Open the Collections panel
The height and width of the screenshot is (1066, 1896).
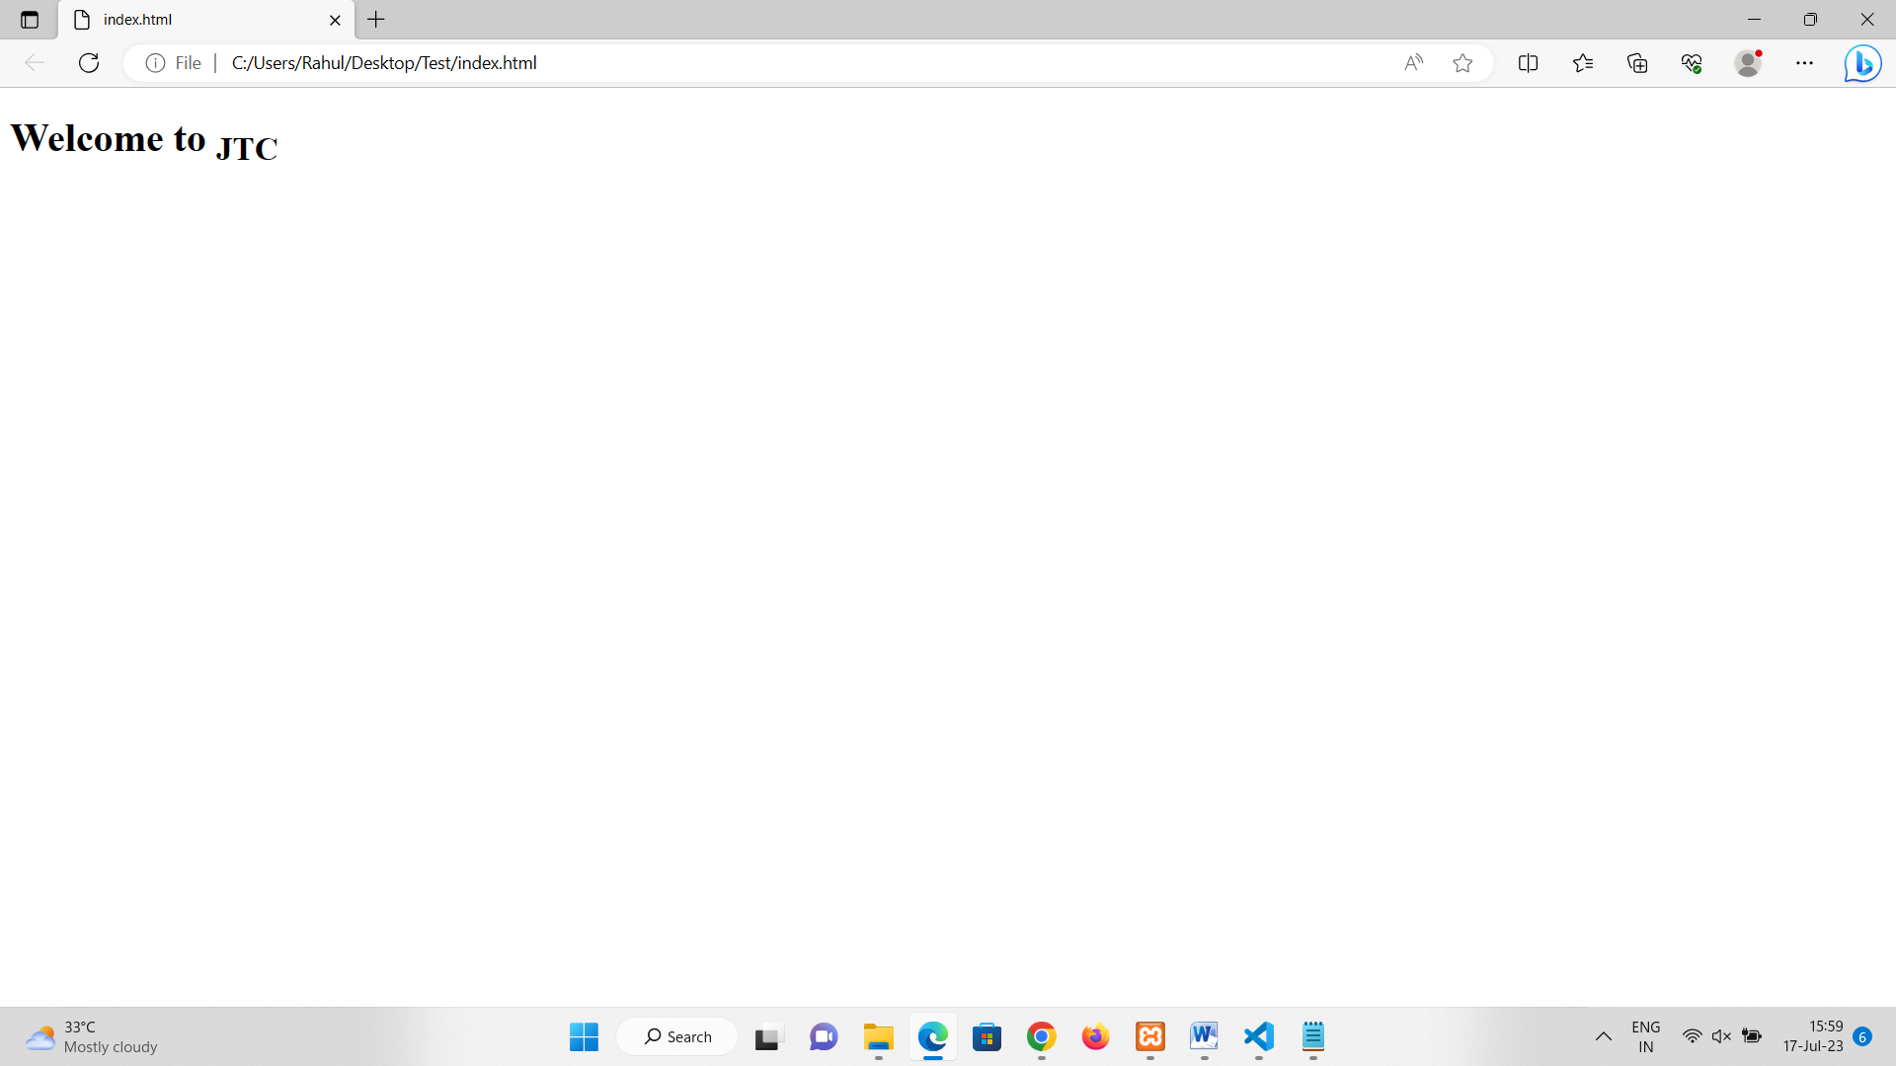(x=1637, y=63)
